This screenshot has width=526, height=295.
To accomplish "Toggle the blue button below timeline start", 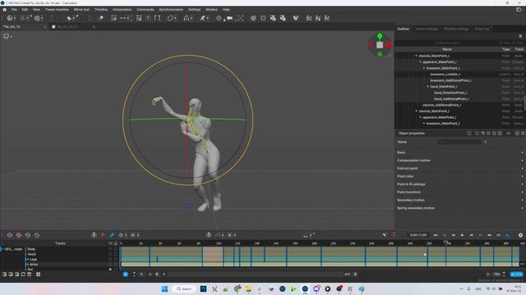I will 126,275.
